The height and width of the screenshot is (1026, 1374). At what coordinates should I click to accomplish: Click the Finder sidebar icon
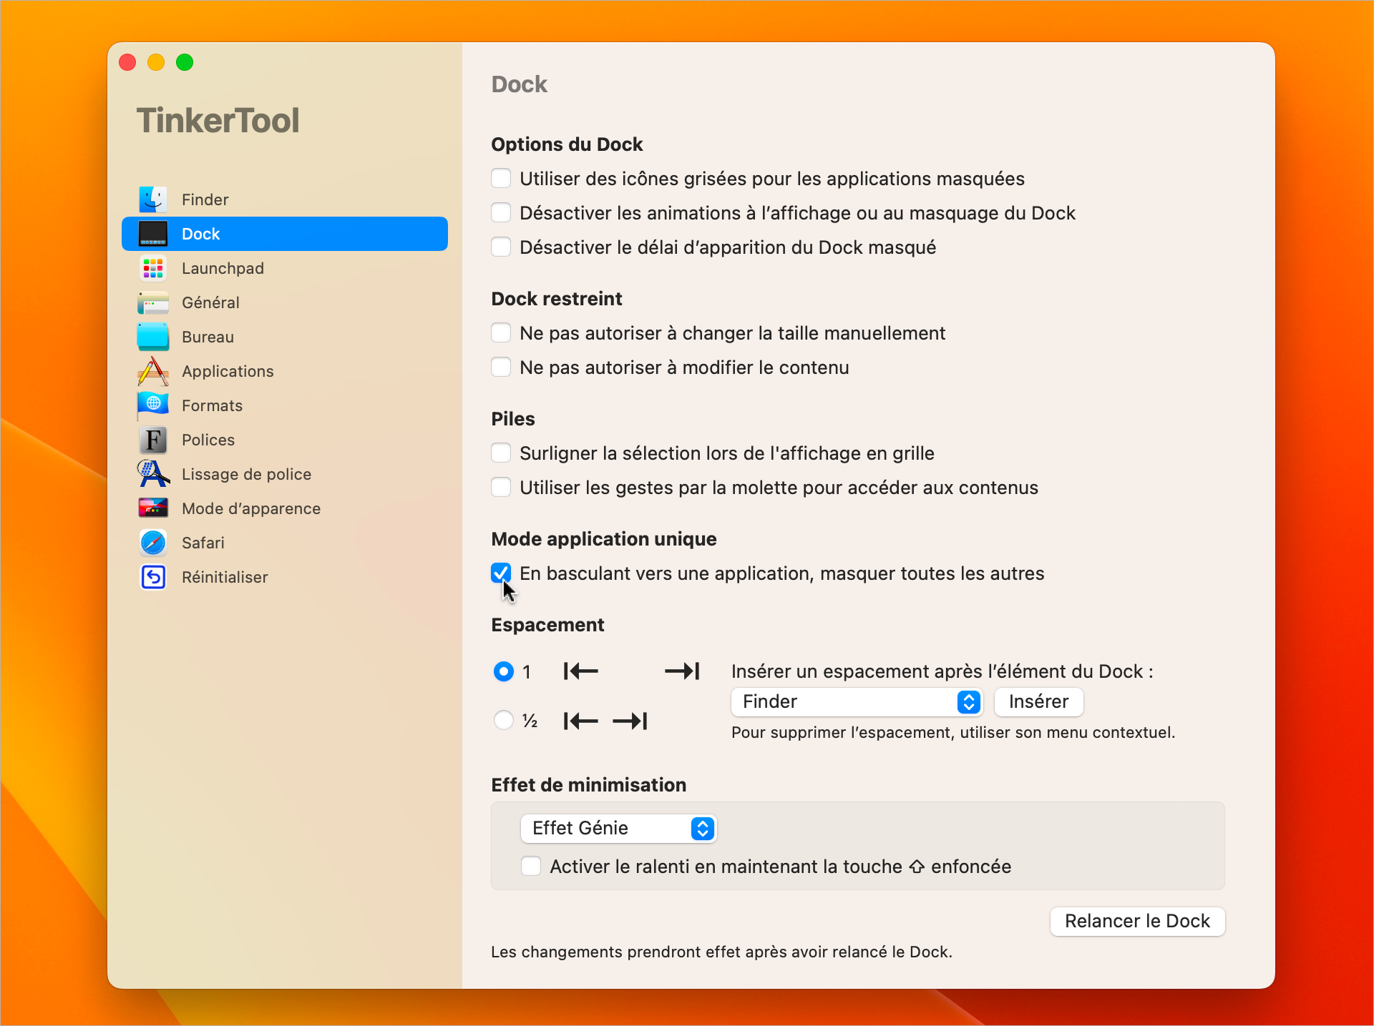[x=153, y=199]
